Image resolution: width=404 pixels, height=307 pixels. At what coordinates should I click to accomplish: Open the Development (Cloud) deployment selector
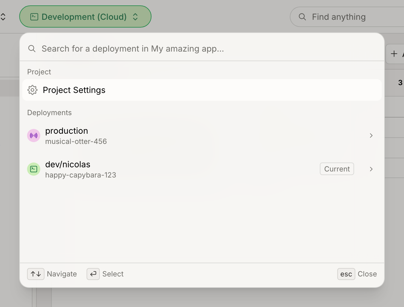pos(85,17)
